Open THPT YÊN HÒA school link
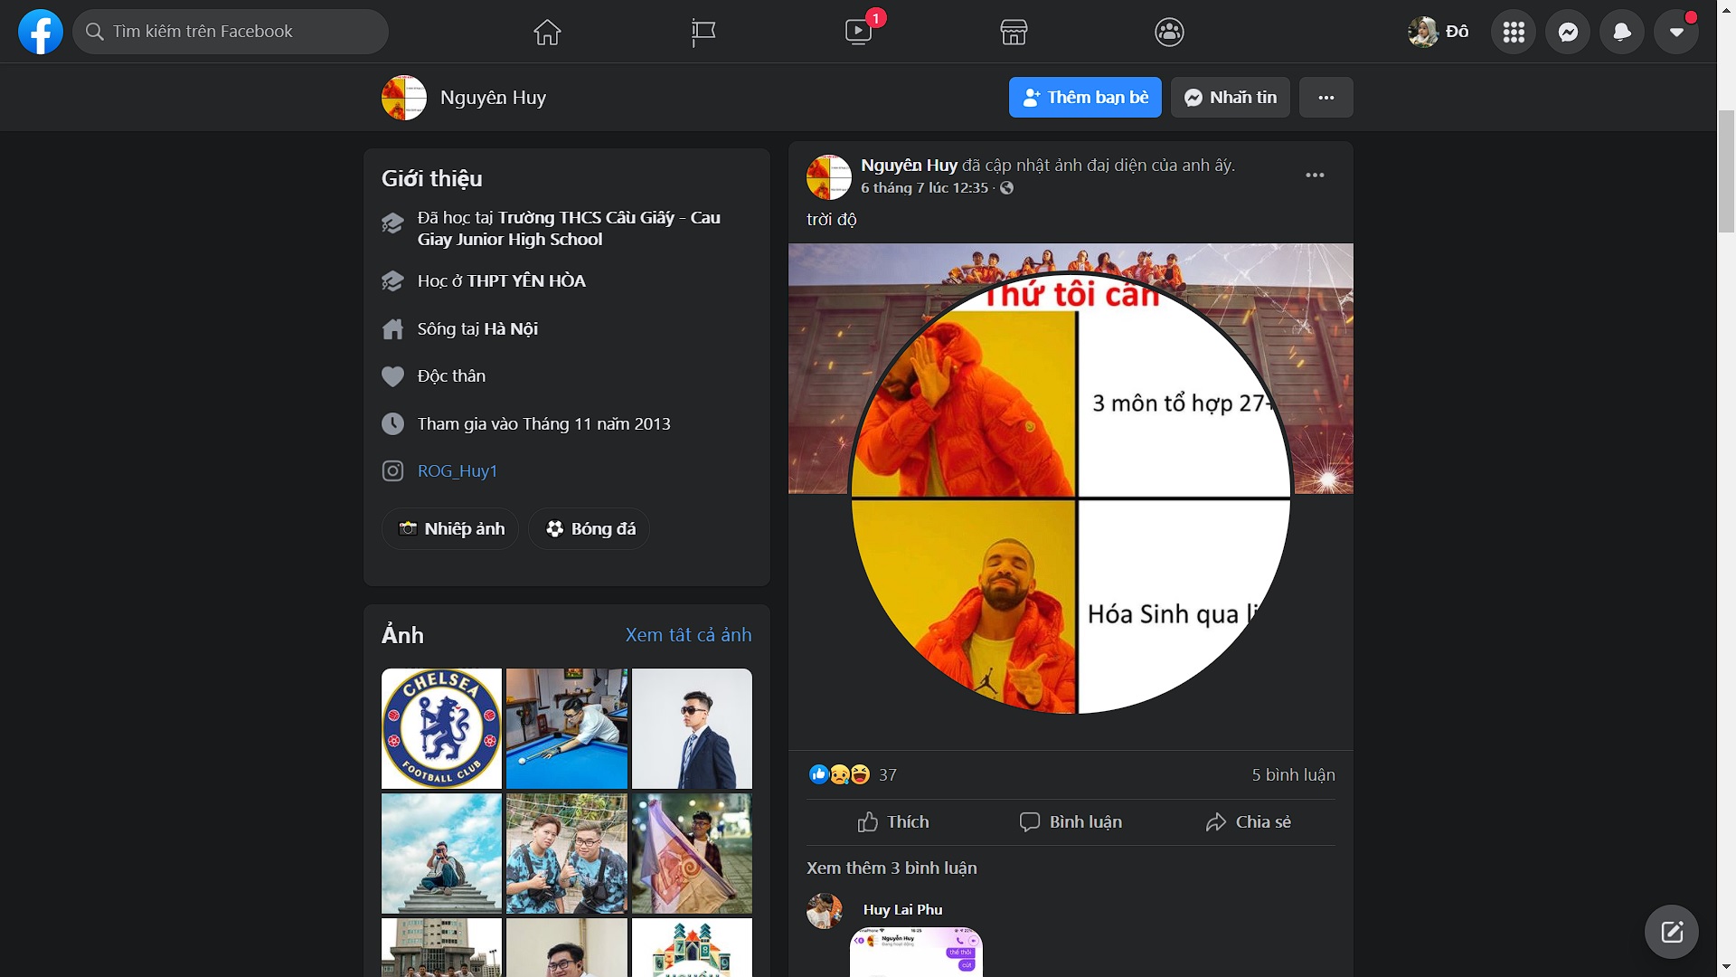The image size is (1736, 977). point(526,280)
